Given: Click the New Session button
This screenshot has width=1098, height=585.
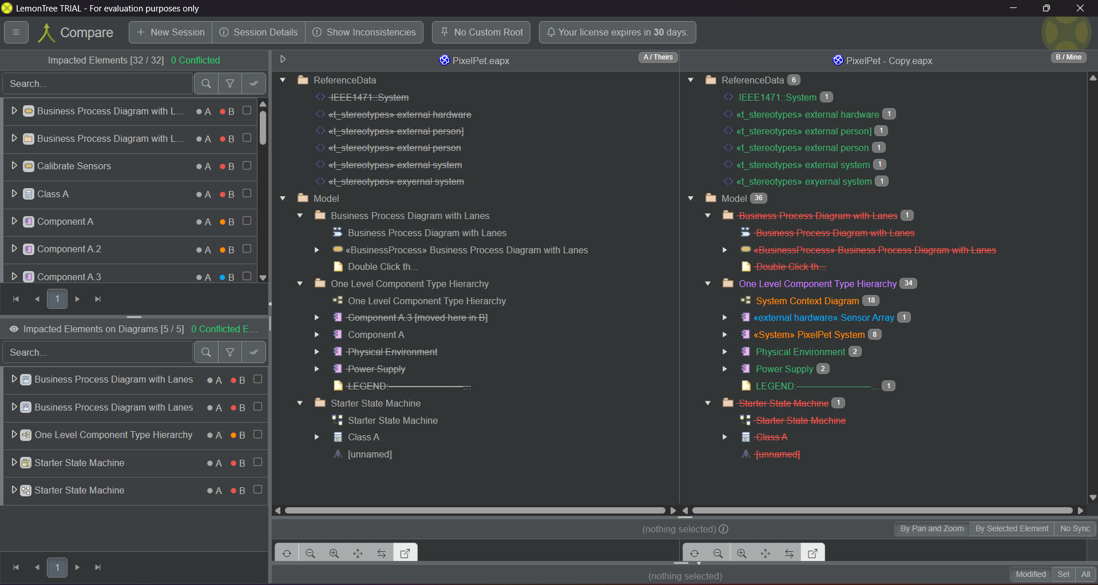Looking at the screenshot, I should pyautogui.click(x=169, y=32).
